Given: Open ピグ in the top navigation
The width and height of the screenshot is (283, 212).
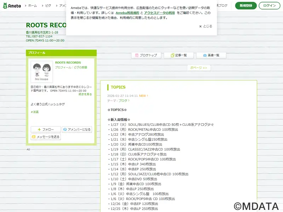Looking at the screenshot, I should coord(48,6).
